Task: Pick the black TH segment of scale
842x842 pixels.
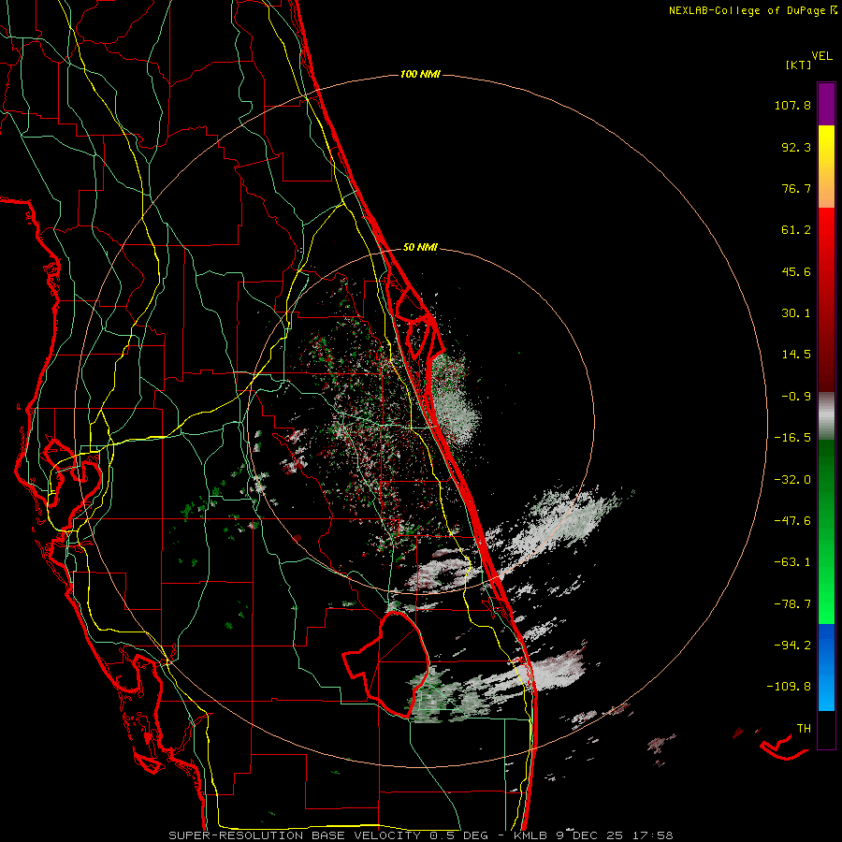Action: coord(826,730)
